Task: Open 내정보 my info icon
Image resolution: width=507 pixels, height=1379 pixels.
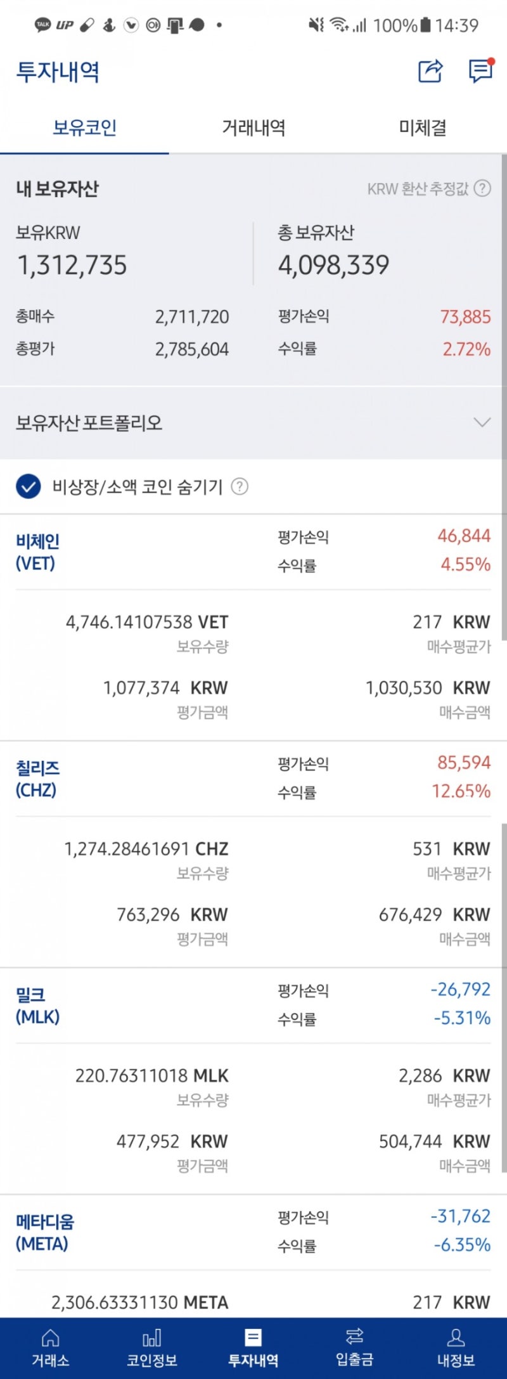Action: point(456,1347)
